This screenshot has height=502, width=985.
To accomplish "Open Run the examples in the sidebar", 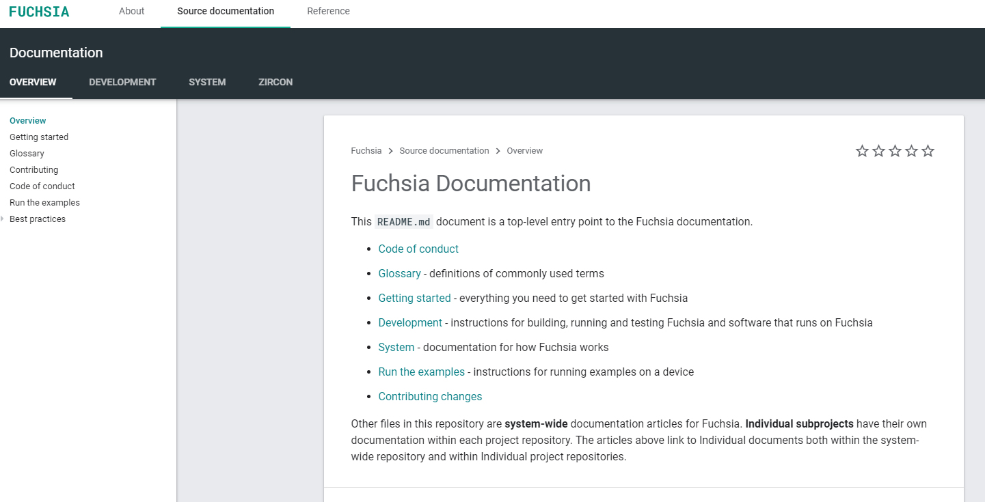I will point(44,203).
